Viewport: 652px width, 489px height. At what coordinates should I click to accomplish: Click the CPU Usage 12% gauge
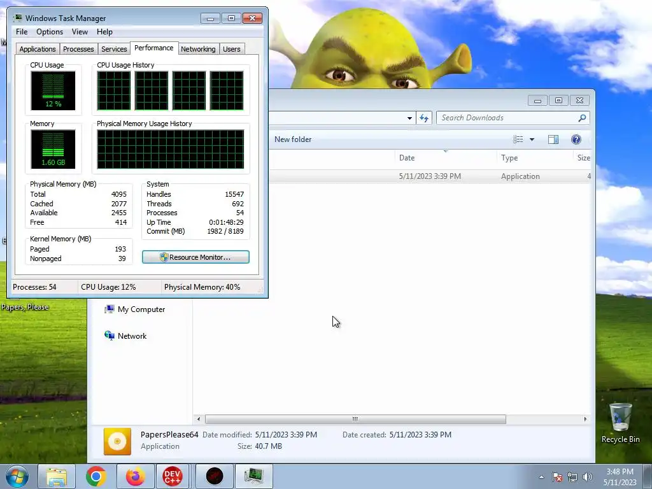pos(53,90)
